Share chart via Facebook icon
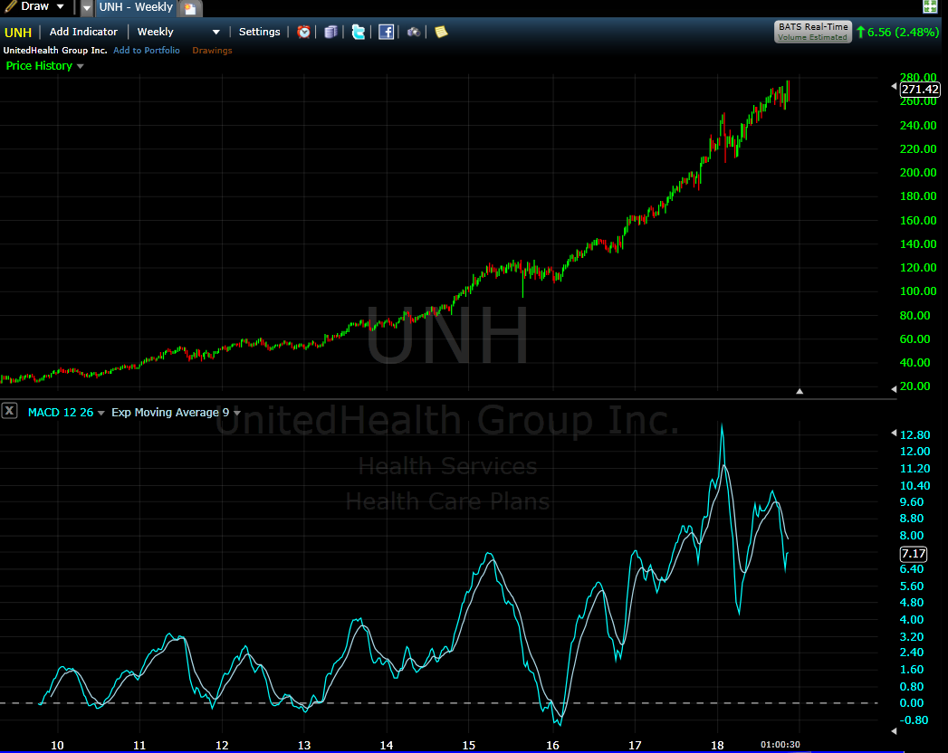Screen dimensions: 948x753 pos(386,32)
